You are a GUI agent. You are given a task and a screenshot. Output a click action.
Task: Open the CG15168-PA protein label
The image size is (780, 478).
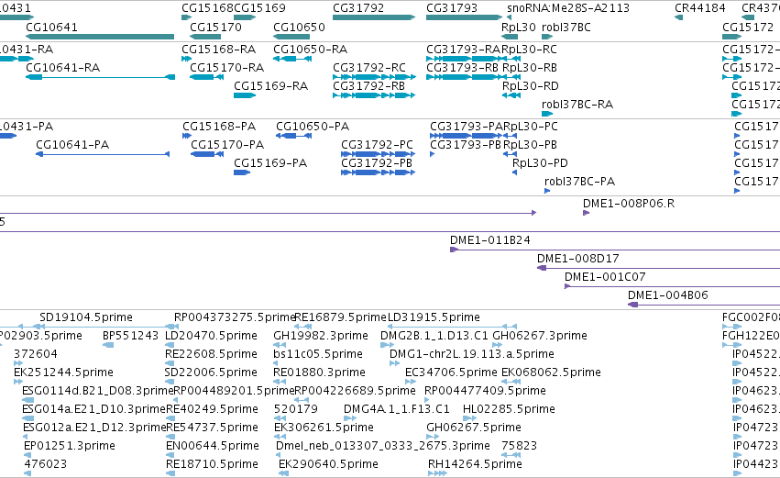click(x=219, y=126)
